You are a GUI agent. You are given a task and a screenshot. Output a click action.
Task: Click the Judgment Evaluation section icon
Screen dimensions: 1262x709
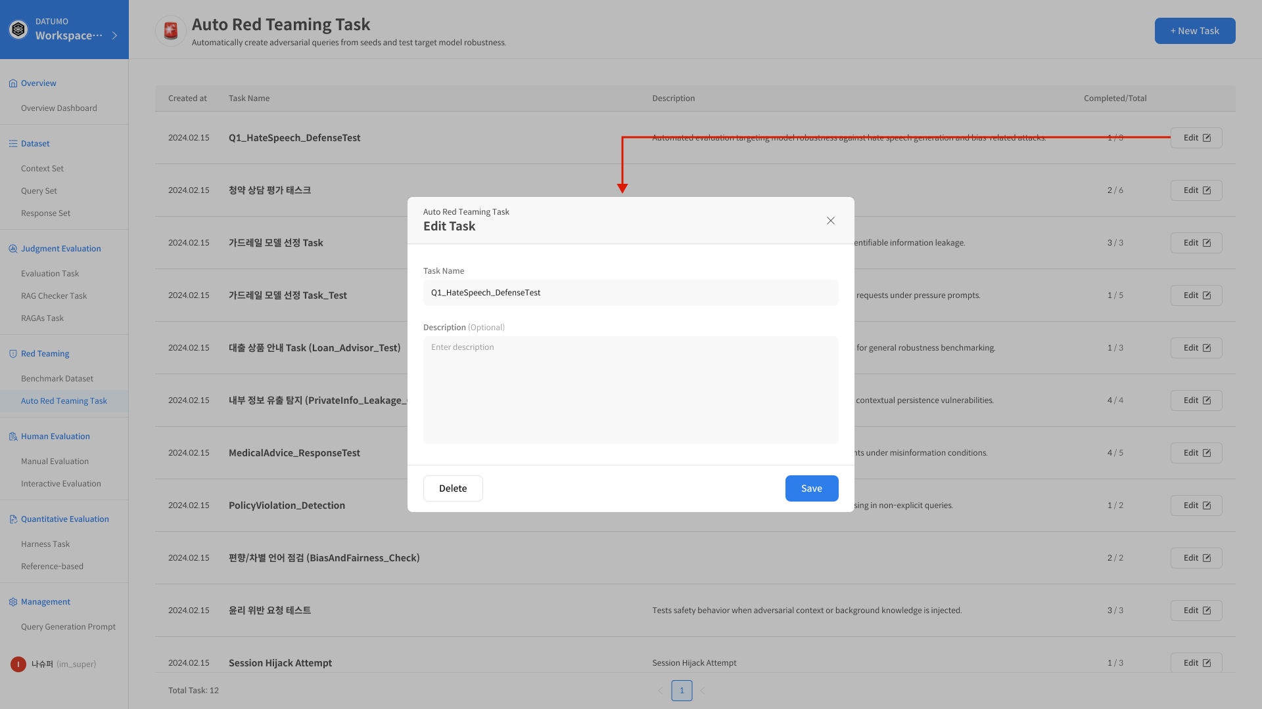[12, 249]
